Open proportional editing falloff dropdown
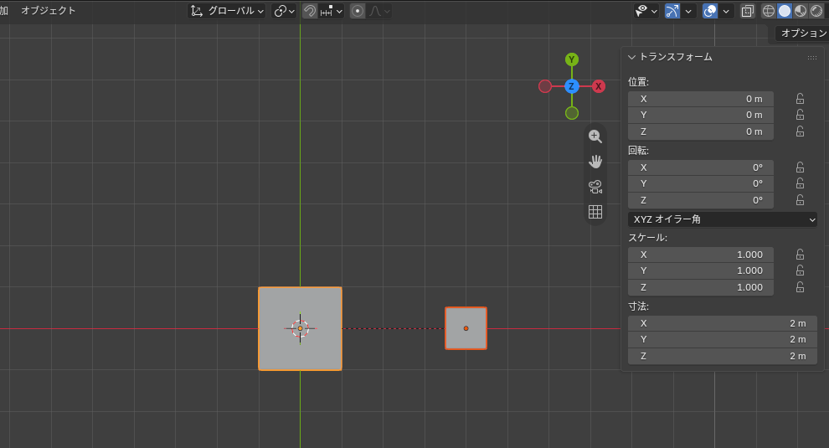This screenshot has height=448, width=829. 379,11
